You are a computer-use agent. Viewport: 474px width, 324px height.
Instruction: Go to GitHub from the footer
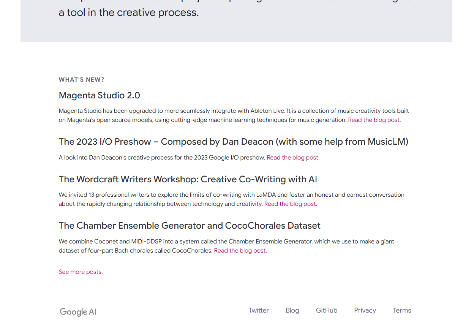click(327, 310)
